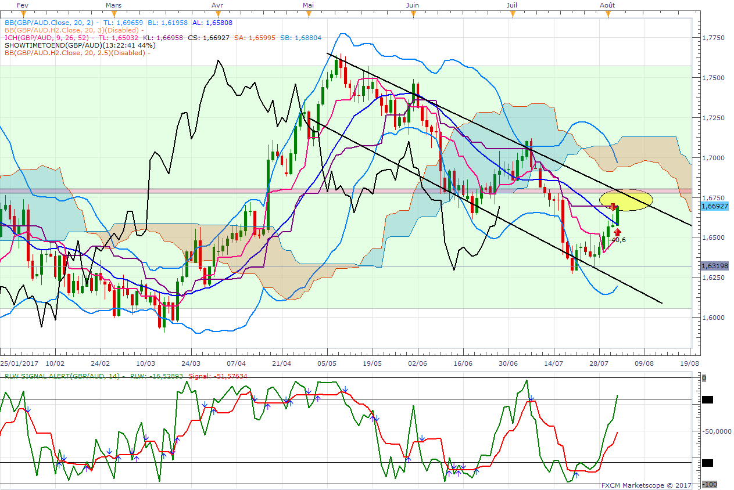Select the yellow ellipse drawing on chart

coord(626,200)
